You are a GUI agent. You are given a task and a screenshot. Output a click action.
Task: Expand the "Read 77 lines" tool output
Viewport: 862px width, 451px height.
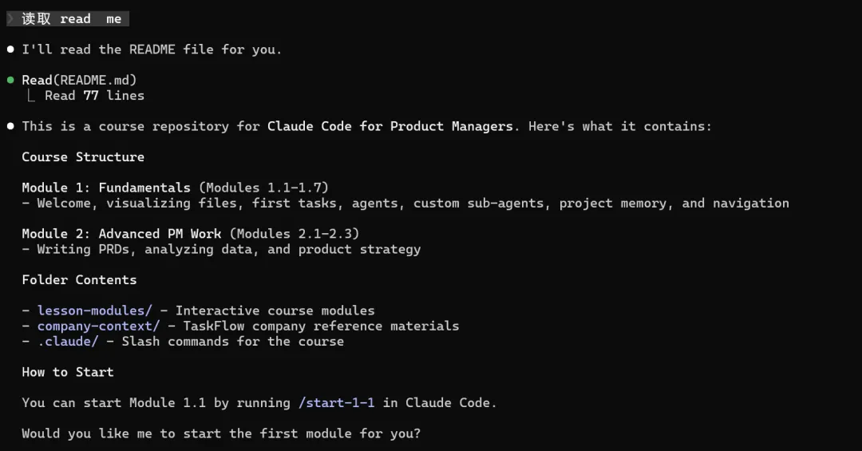(x=94, y=96)
